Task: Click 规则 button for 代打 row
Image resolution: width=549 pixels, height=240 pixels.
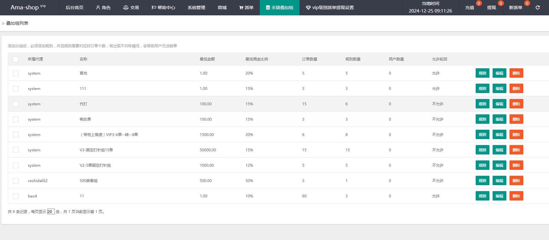Action: (x=483, y=104)
